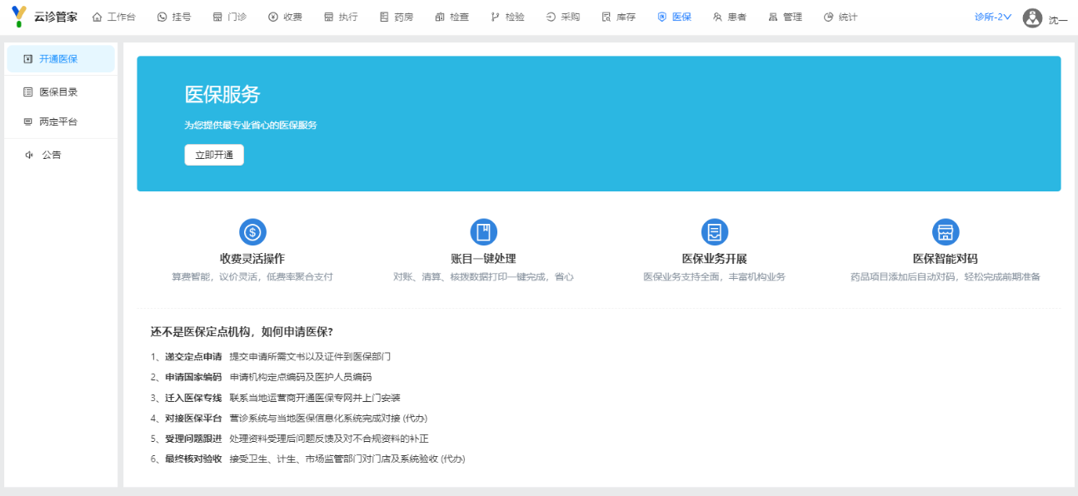The width and height of the screenshot is (1078, 496).
Task: Click the 账目一键处理 document icon
Action: 483,232
